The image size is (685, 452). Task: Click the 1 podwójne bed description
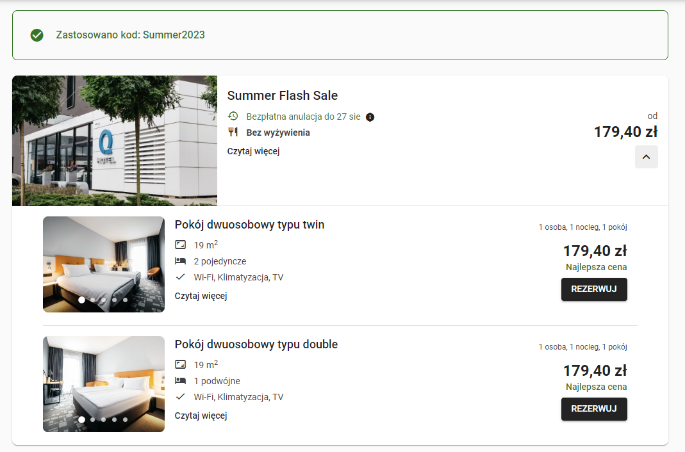(x=217, y=381)
